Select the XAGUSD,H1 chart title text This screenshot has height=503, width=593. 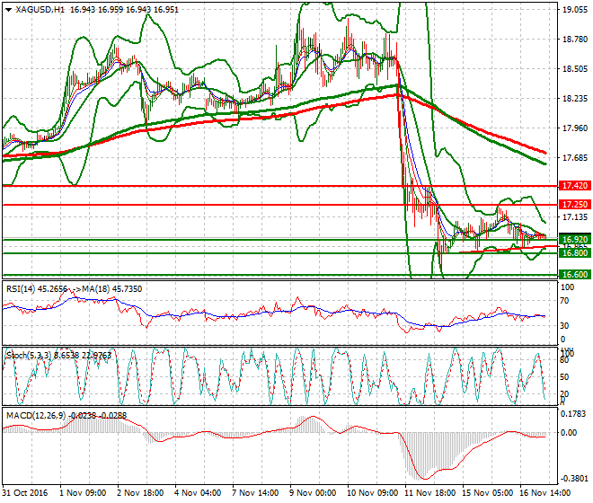40,10
